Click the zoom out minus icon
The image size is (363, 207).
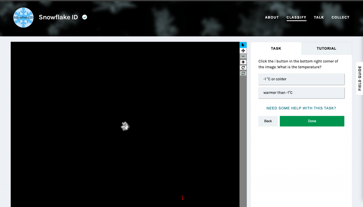point(243,56)
